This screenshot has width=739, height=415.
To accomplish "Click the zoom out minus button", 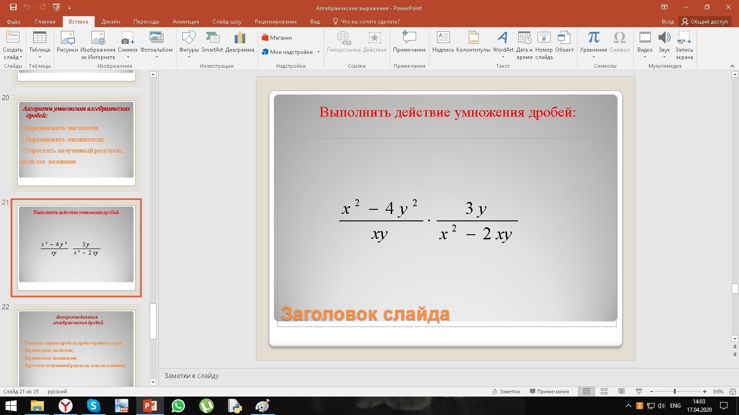I will pos(652,391).
